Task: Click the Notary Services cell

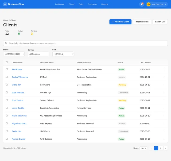Action: pyautogui.click(x=84, y=108)
